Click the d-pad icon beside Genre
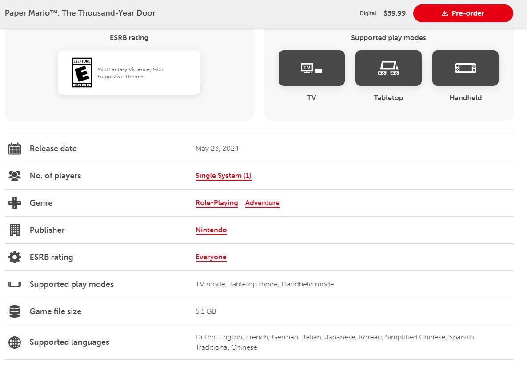 tap(15, 203)
